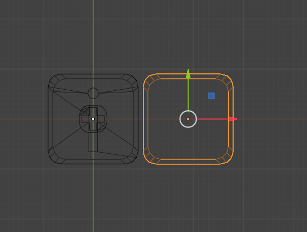The width and height of the screenshot is (307, 232).
Task: Click the green gizmo shaft line
Action: pos(188,95)
